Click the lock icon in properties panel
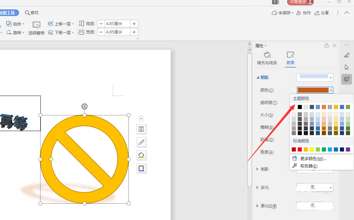Screen dimensions: 354x220 pos(327,45)
